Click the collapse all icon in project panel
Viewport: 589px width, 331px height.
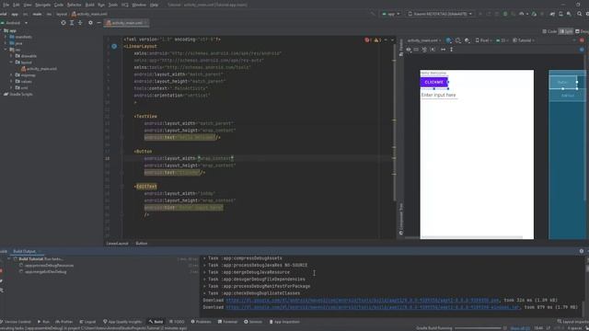80,23
